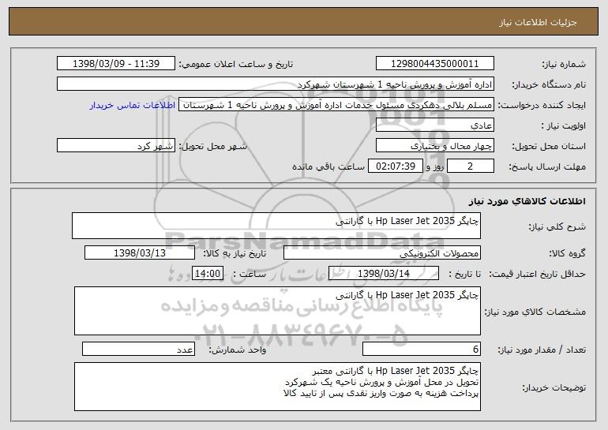
Task: Click the label اولویت نیاز
Action: (x=564, y=125)
